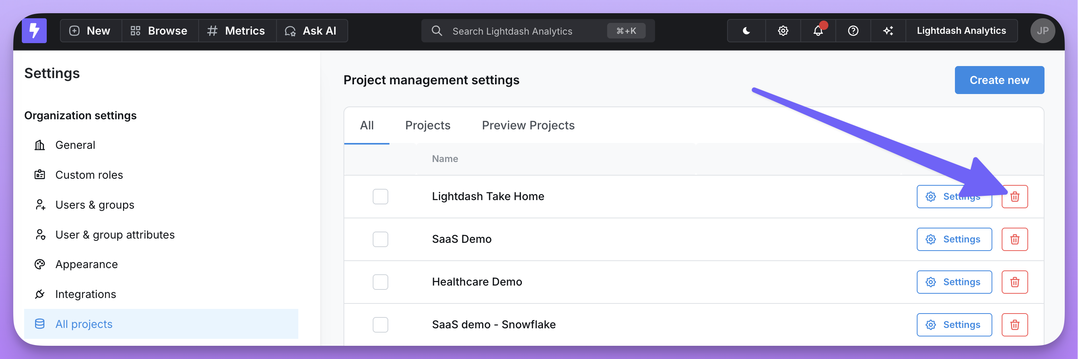Switch to the Projects tab

pyautogui.click(x=427, y=125)
